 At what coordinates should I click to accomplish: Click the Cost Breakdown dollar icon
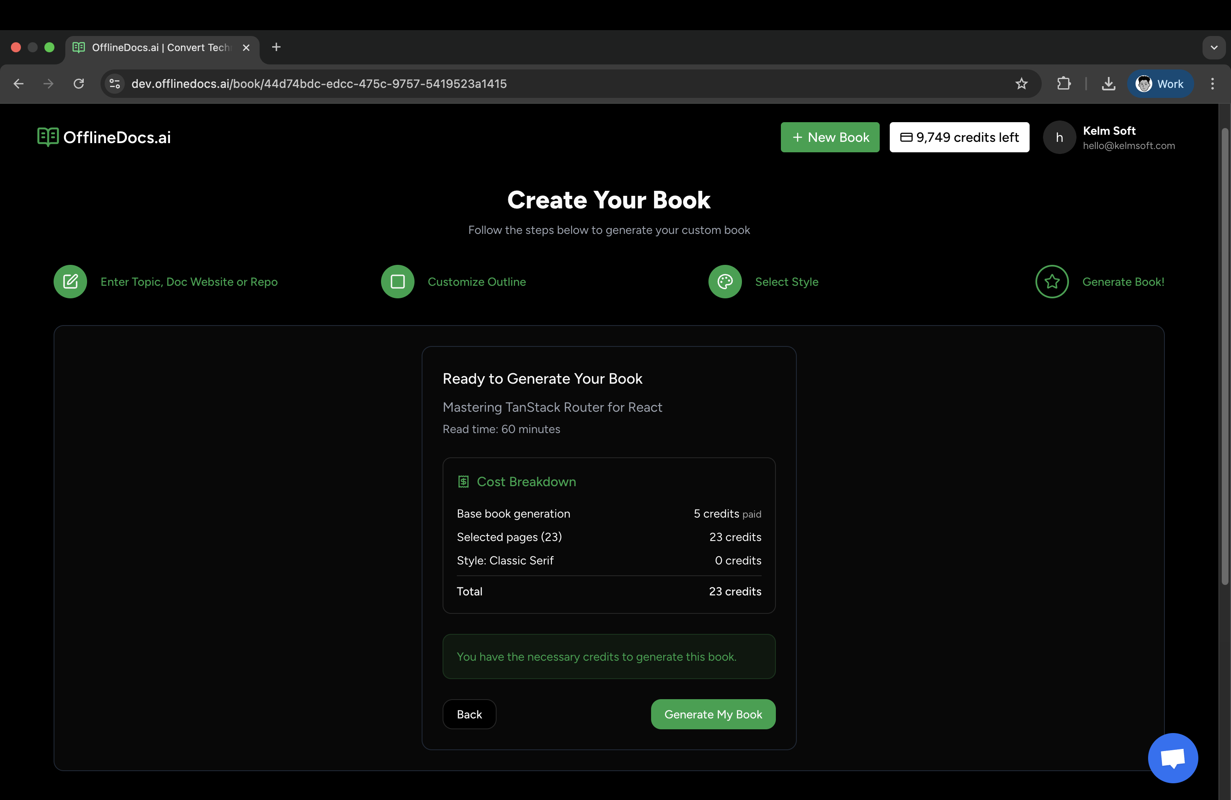tap(463, 481)
